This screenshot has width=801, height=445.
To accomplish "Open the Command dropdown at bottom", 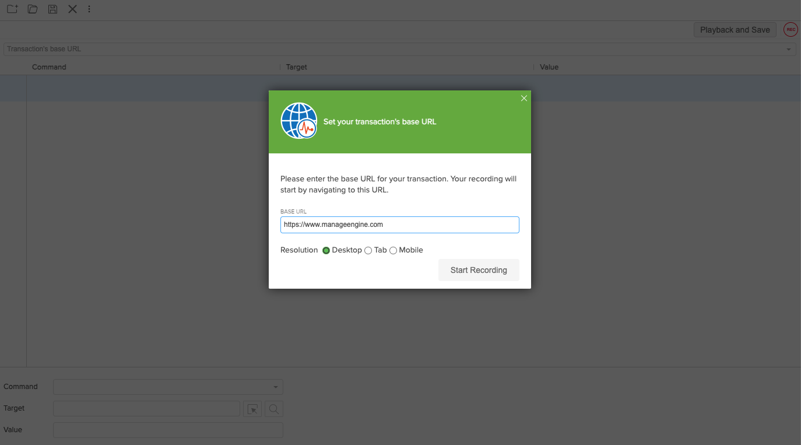I will tap(168, 387).
